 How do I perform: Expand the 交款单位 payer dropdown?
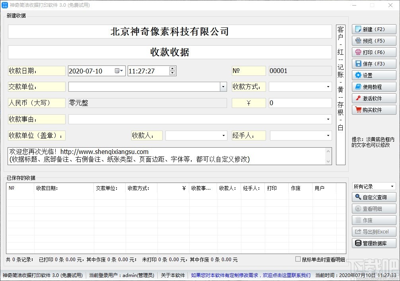[223, 86]
